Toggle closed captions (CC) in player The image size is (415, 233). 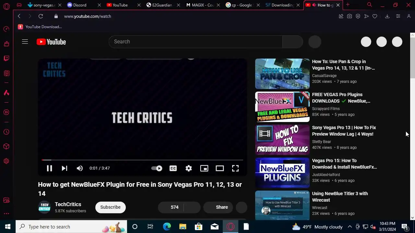click(173, 168)
